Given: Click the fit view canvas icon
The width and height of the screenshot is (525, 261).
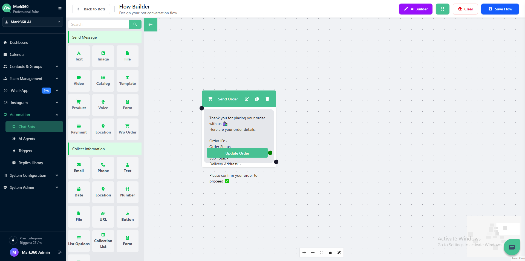Looking at the screenshot, I should [322, 253].
